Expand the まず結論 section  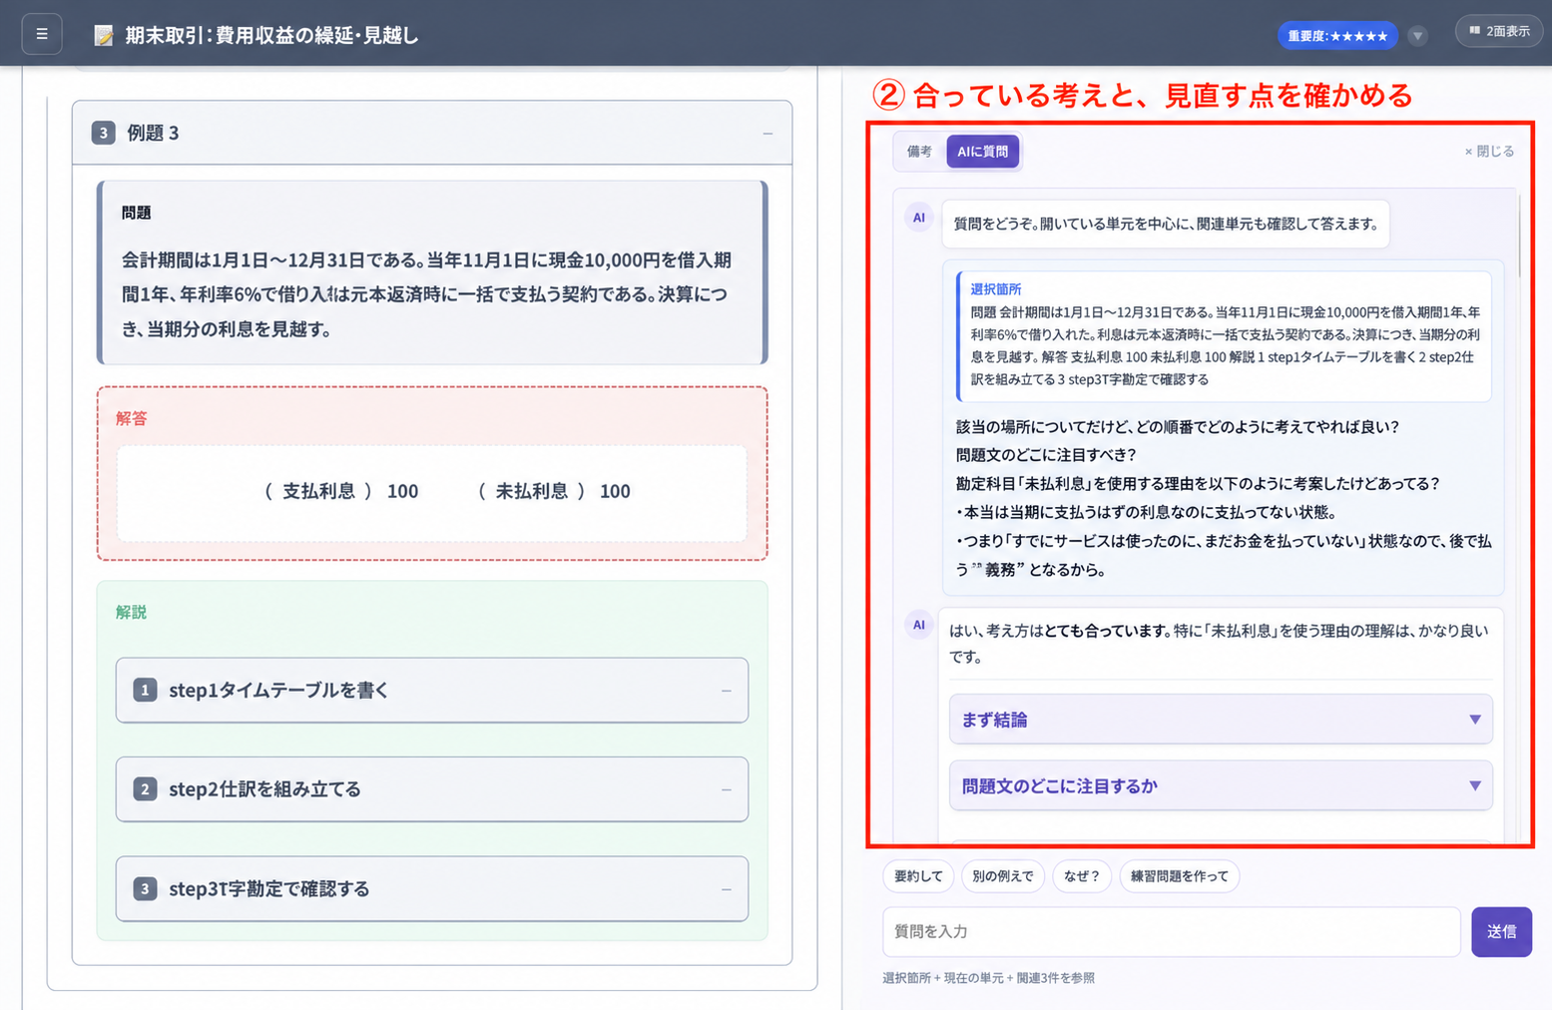[x=1221, y=720]
